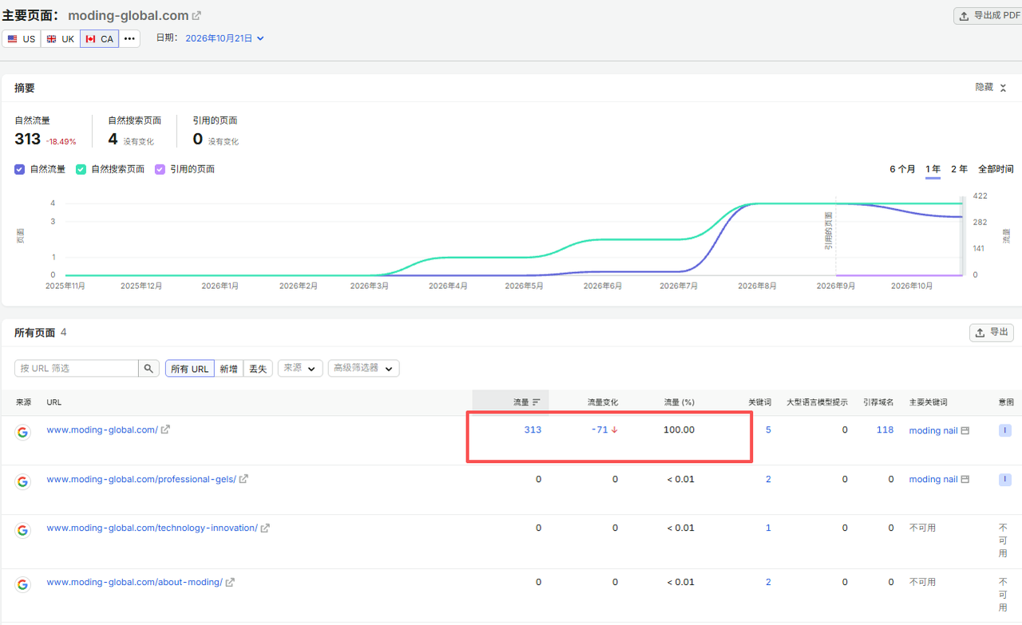Toggle the 引用的页面 checkbox in chart legend

tap(160, 169)
